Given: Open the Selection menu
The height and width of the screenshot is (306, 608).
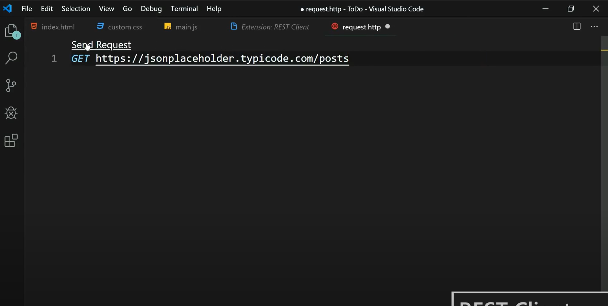Looking at the screenshot, I should pyautogui.click(x=76, y=9).
